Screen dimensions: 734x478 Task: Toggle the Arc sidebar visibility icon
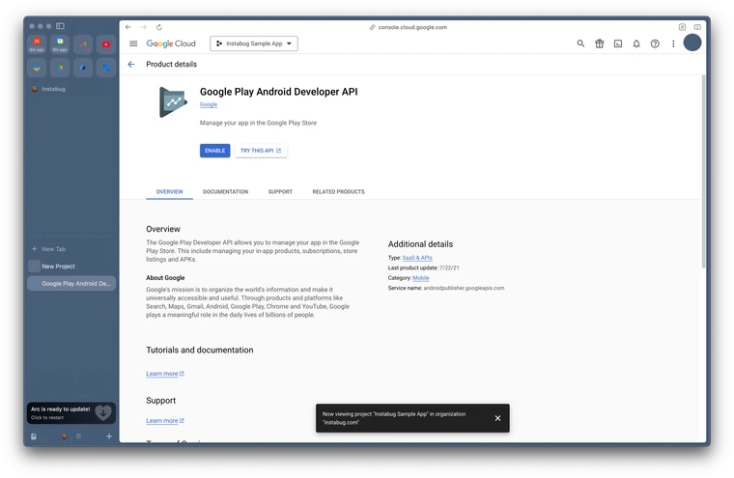click(60, 26)
